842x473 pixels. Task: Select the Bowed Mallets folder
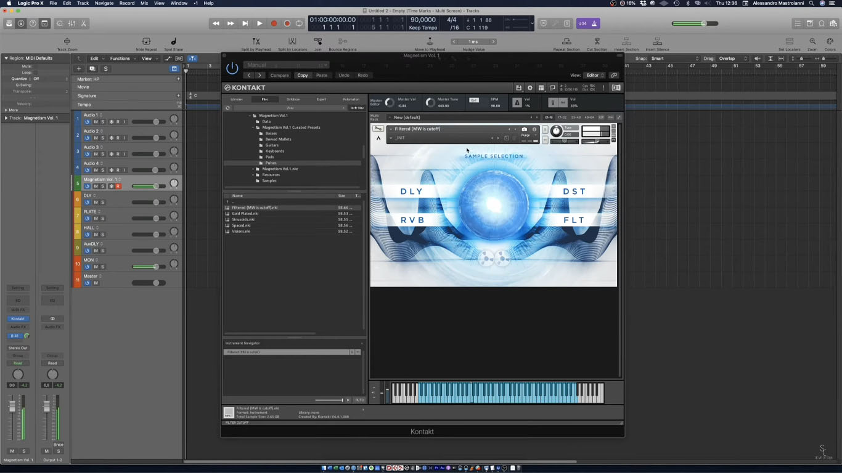pyautogui.click(x=279, y=139)
